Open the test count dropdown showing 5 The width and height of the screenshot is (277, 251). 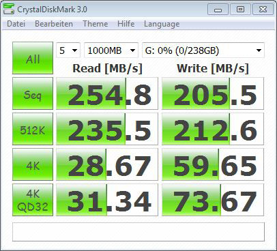68,50
